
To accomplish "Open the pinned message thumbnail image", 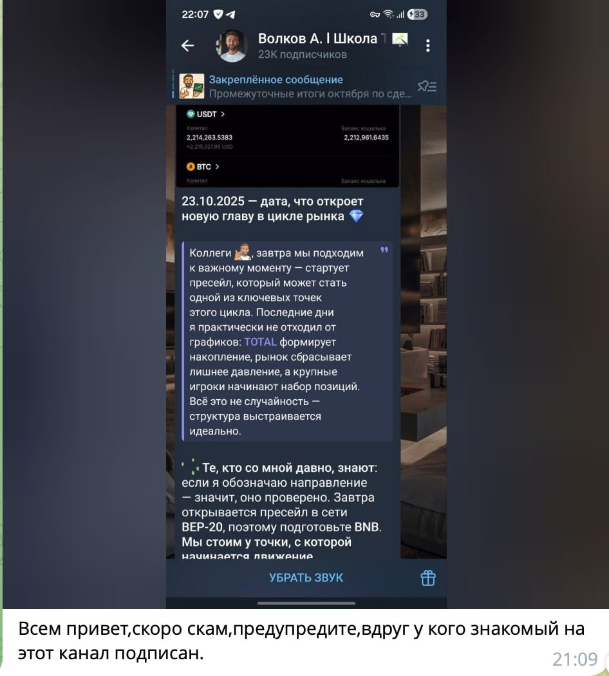I will [x=191, y=86].
